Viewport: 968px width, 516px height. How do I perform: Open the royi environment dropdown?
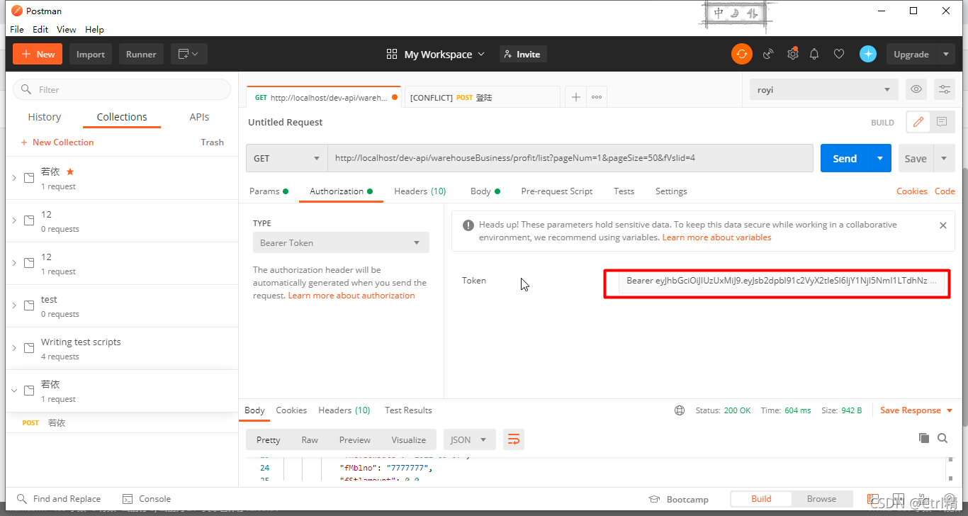(824, 89)
